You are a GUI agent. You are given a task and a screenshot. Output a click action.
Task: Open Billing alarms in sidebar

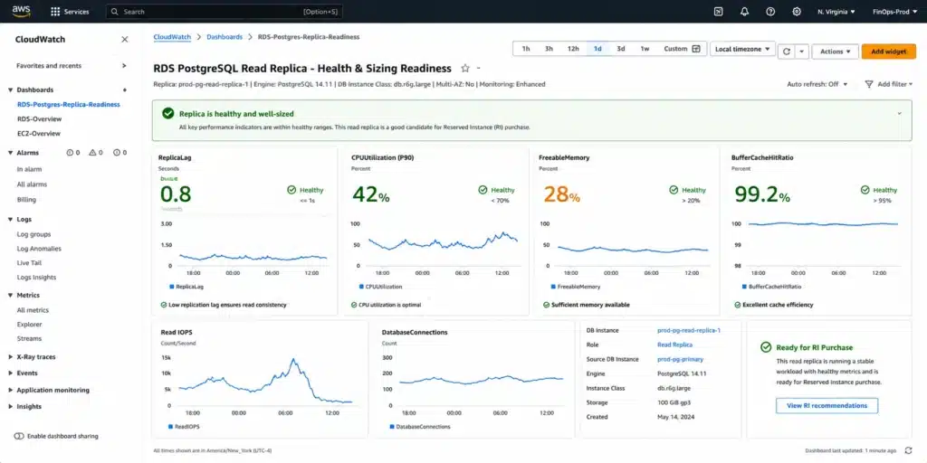tap(26, 200)
